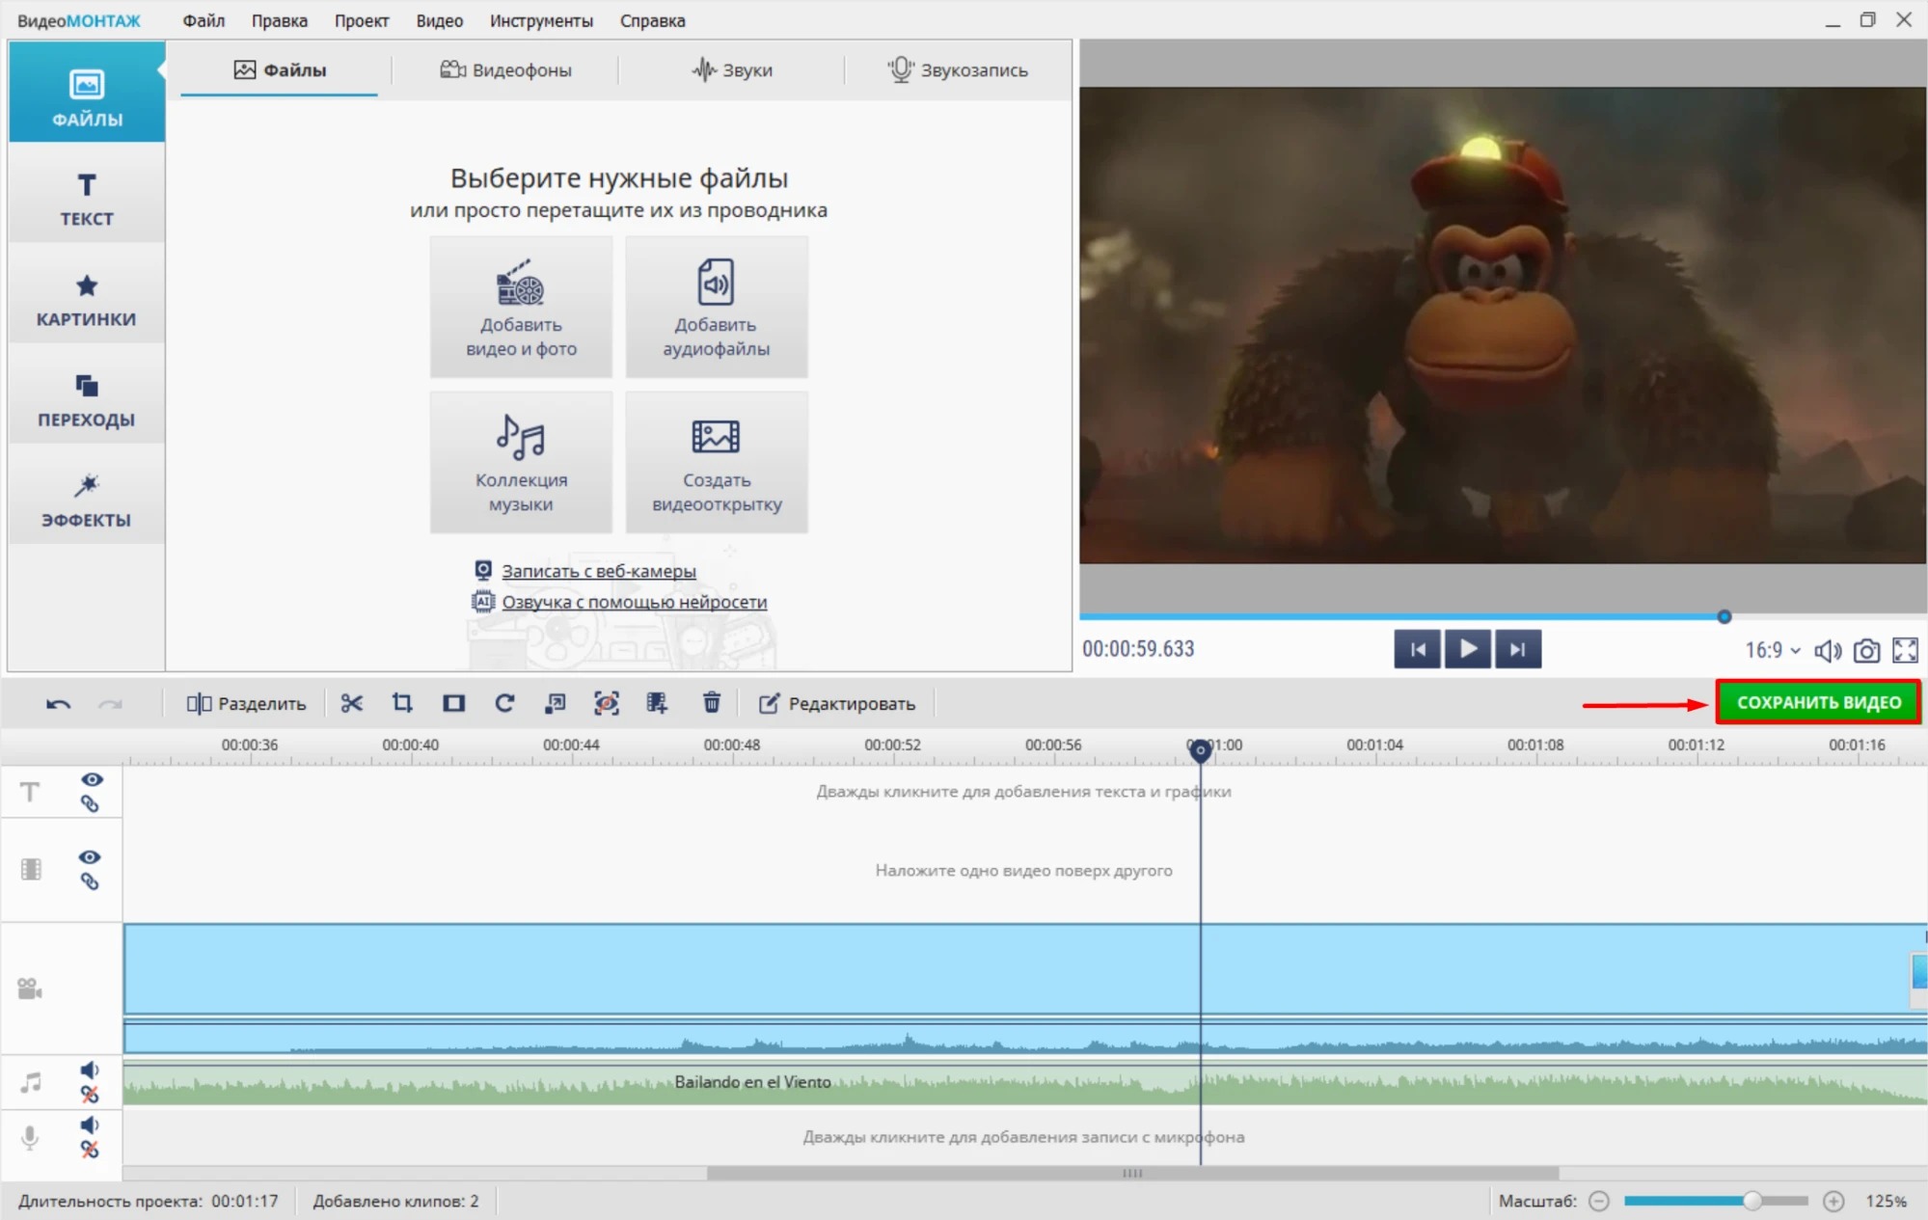This screenshot has width=1928, height=1220.
Task: Select the Файлы tab at top
Action: coord(280,69)
